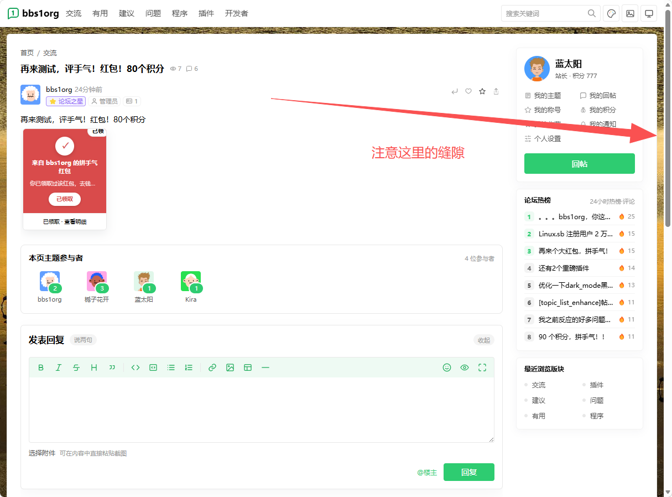
Task: Apply bold formatting in reply editor
Action: [x=41, y=367]
